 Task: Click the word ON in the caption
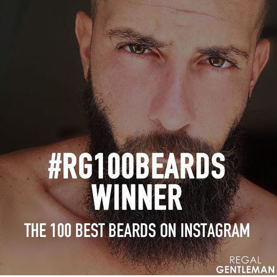pyautogui.click(x=168, y=230)
